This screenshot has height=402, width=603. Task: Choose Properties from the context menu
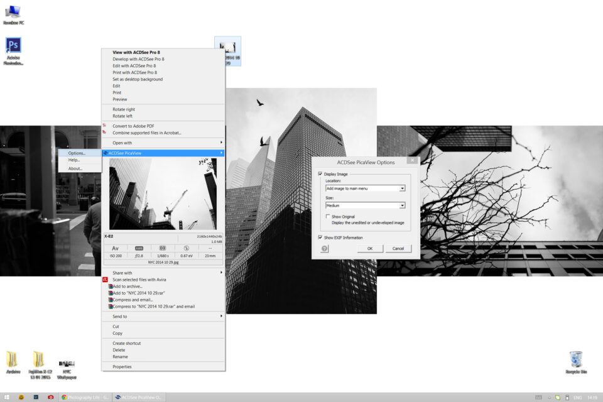pos(163,367)
